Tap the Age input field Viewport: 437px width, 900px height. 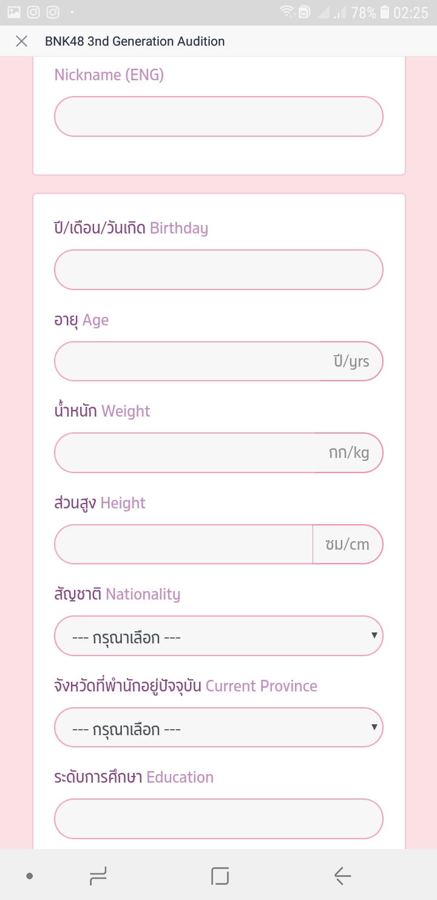click(x=188, y=361)
